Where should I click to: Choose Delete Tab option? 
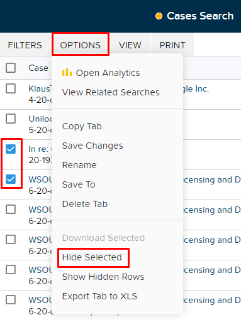point(85,204)
